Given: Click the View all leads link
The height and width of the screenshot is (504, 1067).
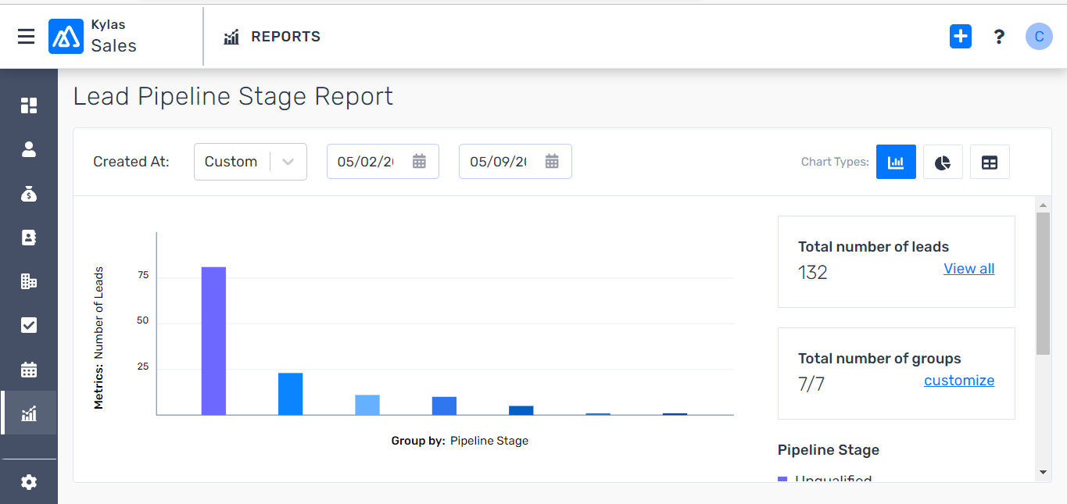Looking at the screenshot, I should coord(969,269).
